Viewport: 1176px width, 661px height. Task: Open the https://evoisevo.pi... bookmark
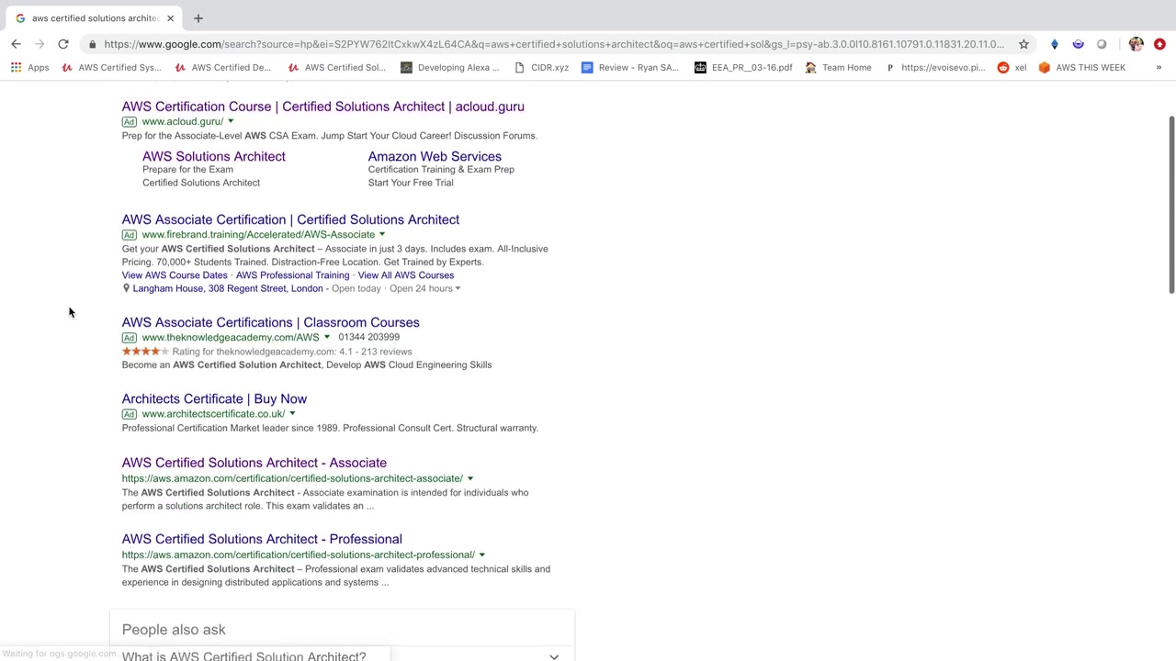[x=934, y=67]
